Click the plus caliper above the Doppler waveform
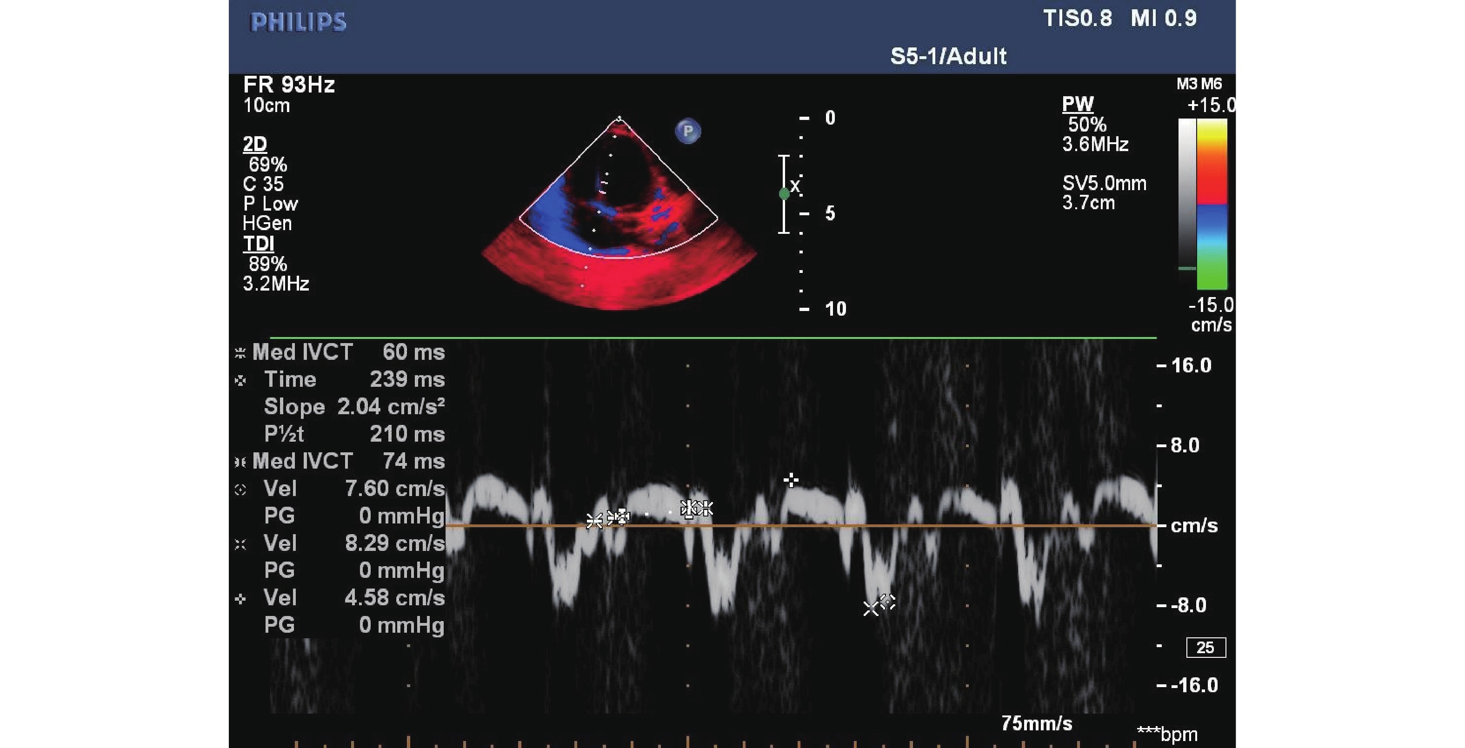 (x=791, y=480)
